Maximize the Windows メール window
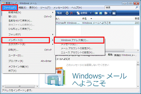Viewport: 141px width, 94px height. click(x=130, y=3)
